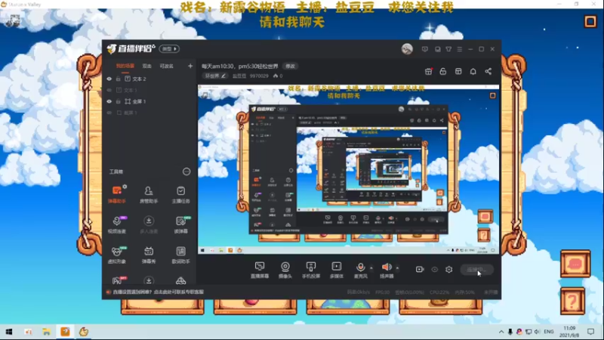Expand the speaker options arrow

pos(397,268)
